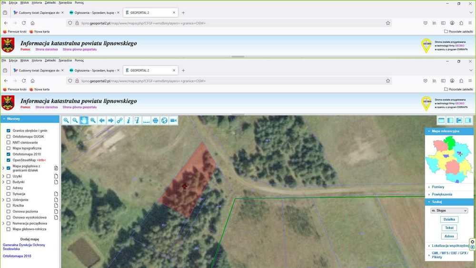Click the address bar in lower browser window
Image resolution: width=476 pixels, height=268 pixels.
[228, 81]
